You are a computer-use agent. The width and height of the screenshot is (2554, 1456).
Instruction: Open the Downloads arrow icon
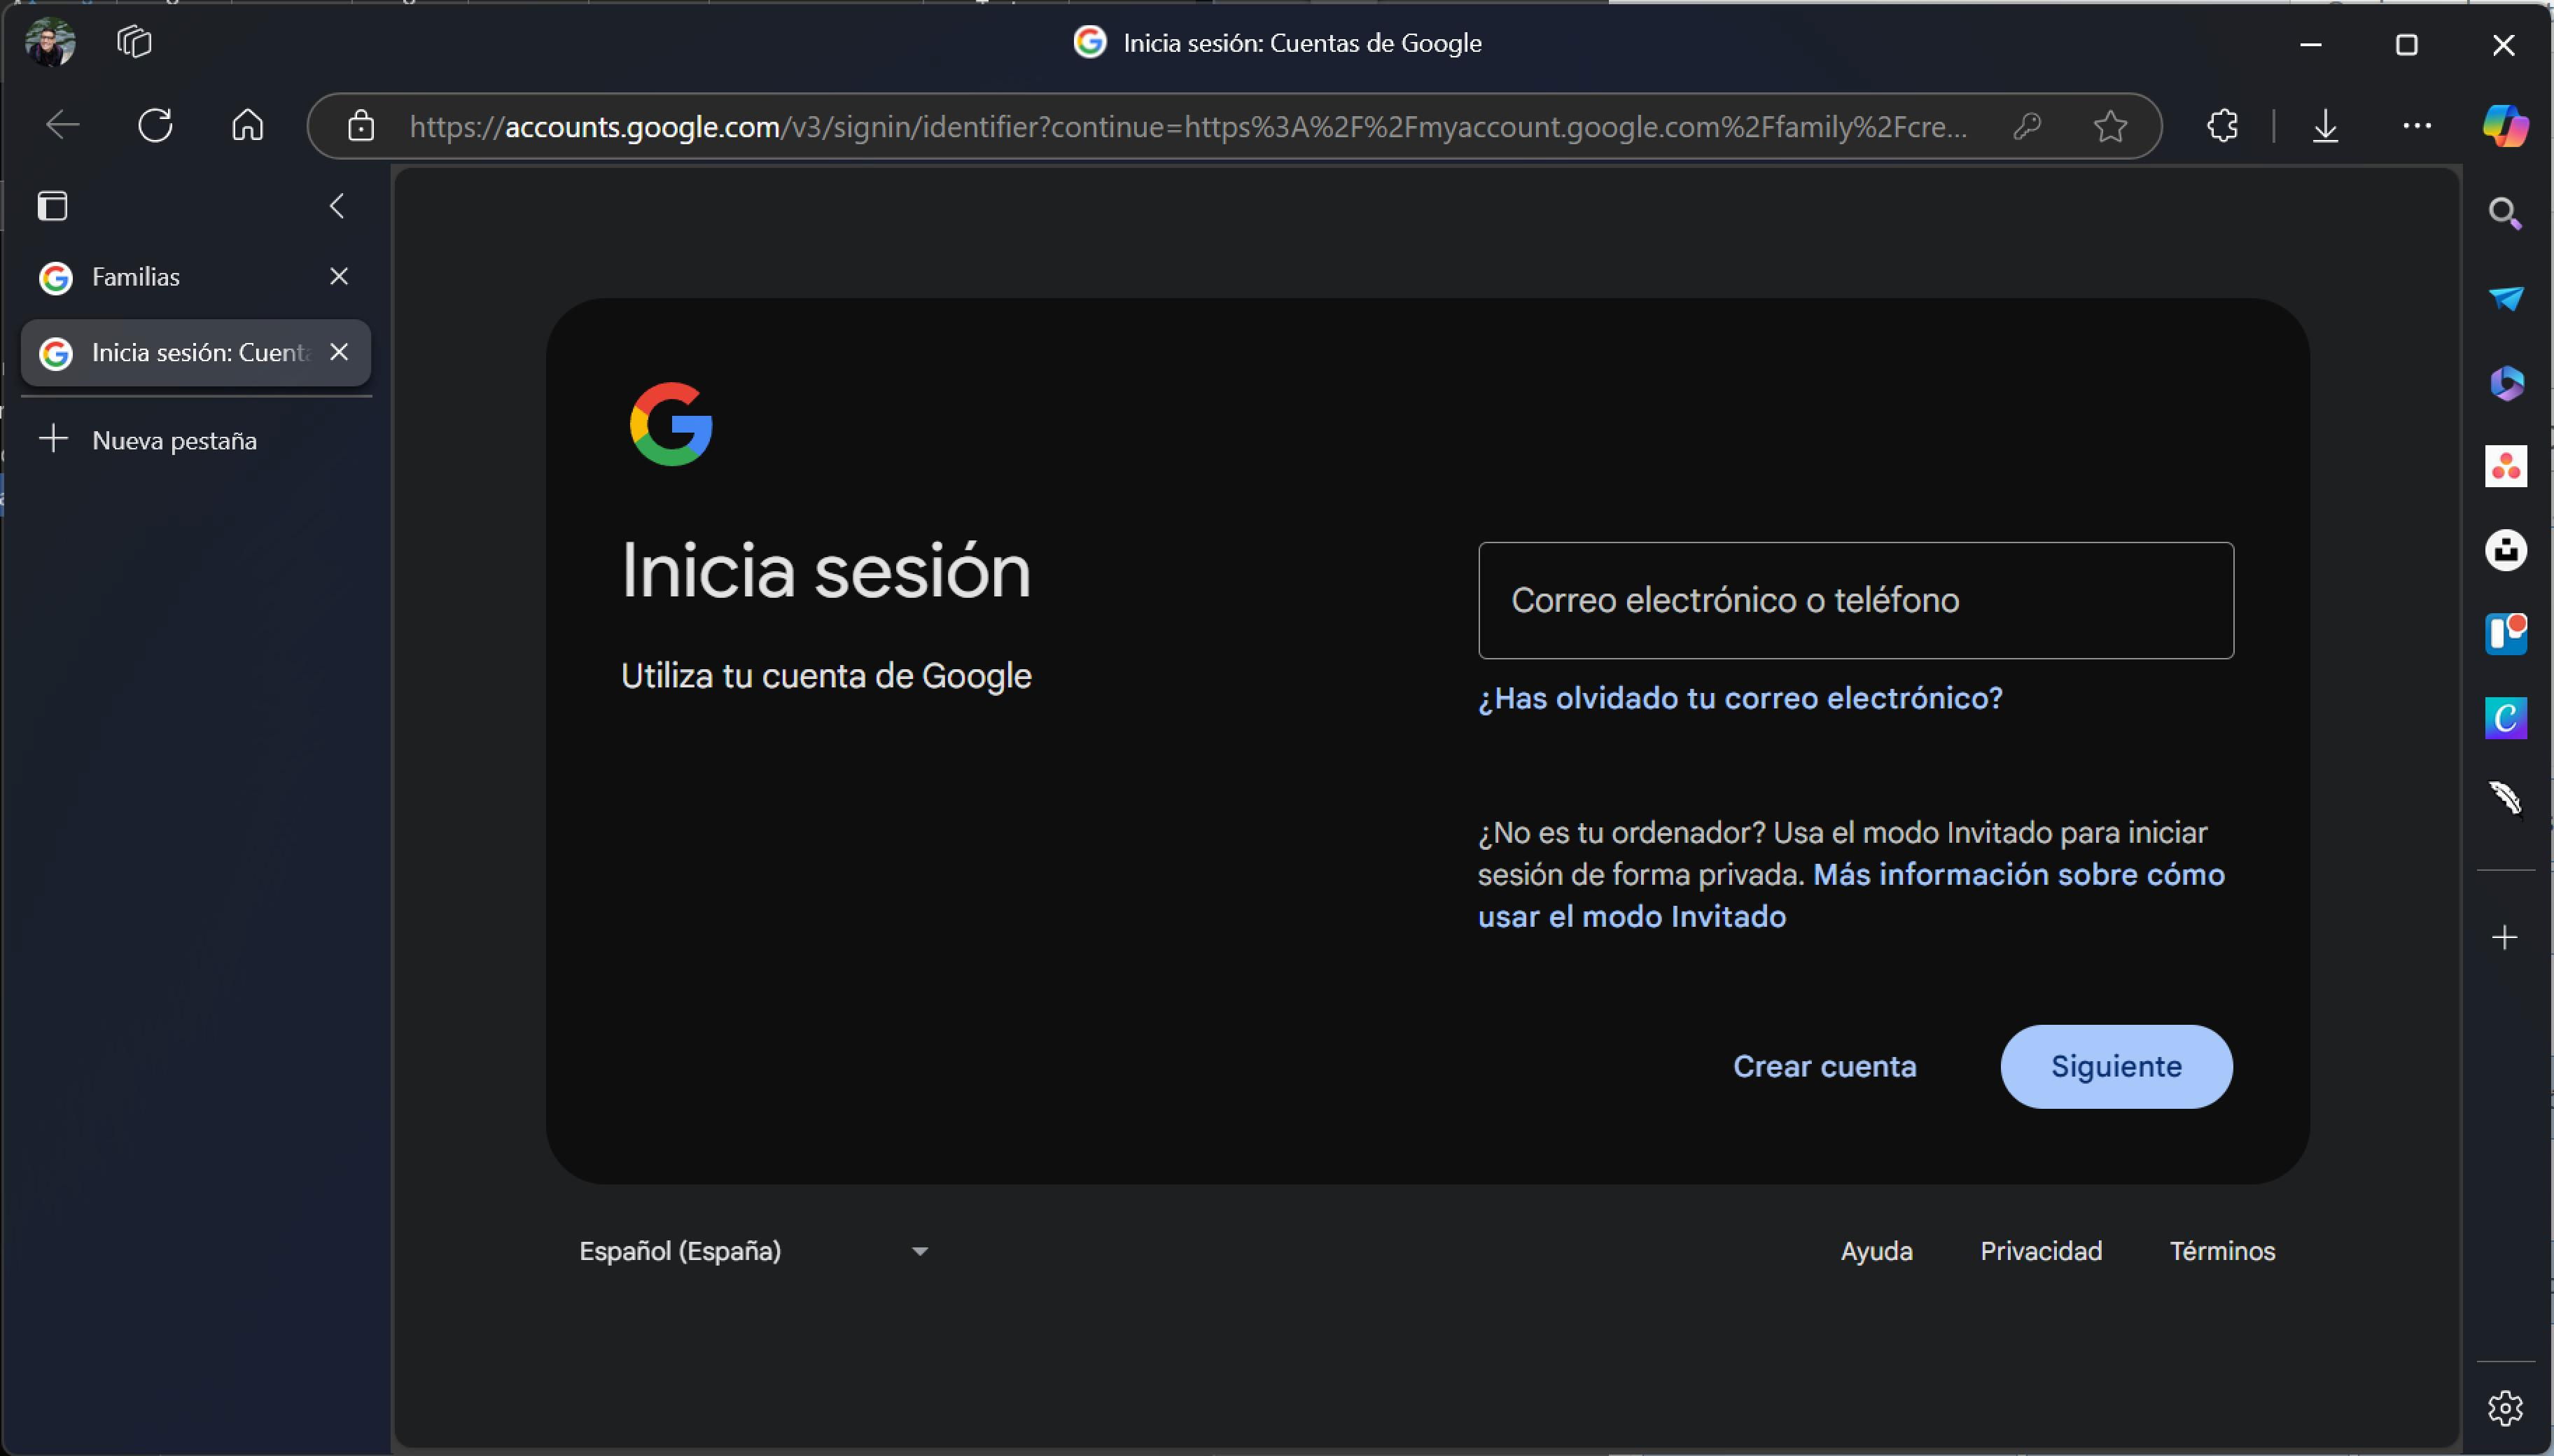2325,126
